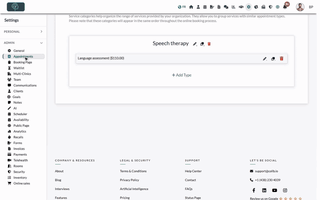The height and width of the screenshot is (200, 320).
Task: Open the shield icon in top bar
Action: (270, 7)
